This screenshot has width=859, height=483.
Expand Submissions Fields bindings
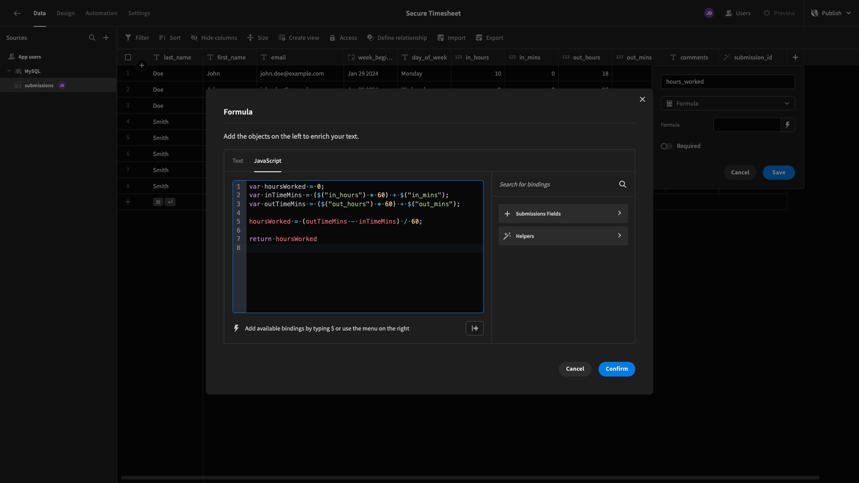pos(563,214)
